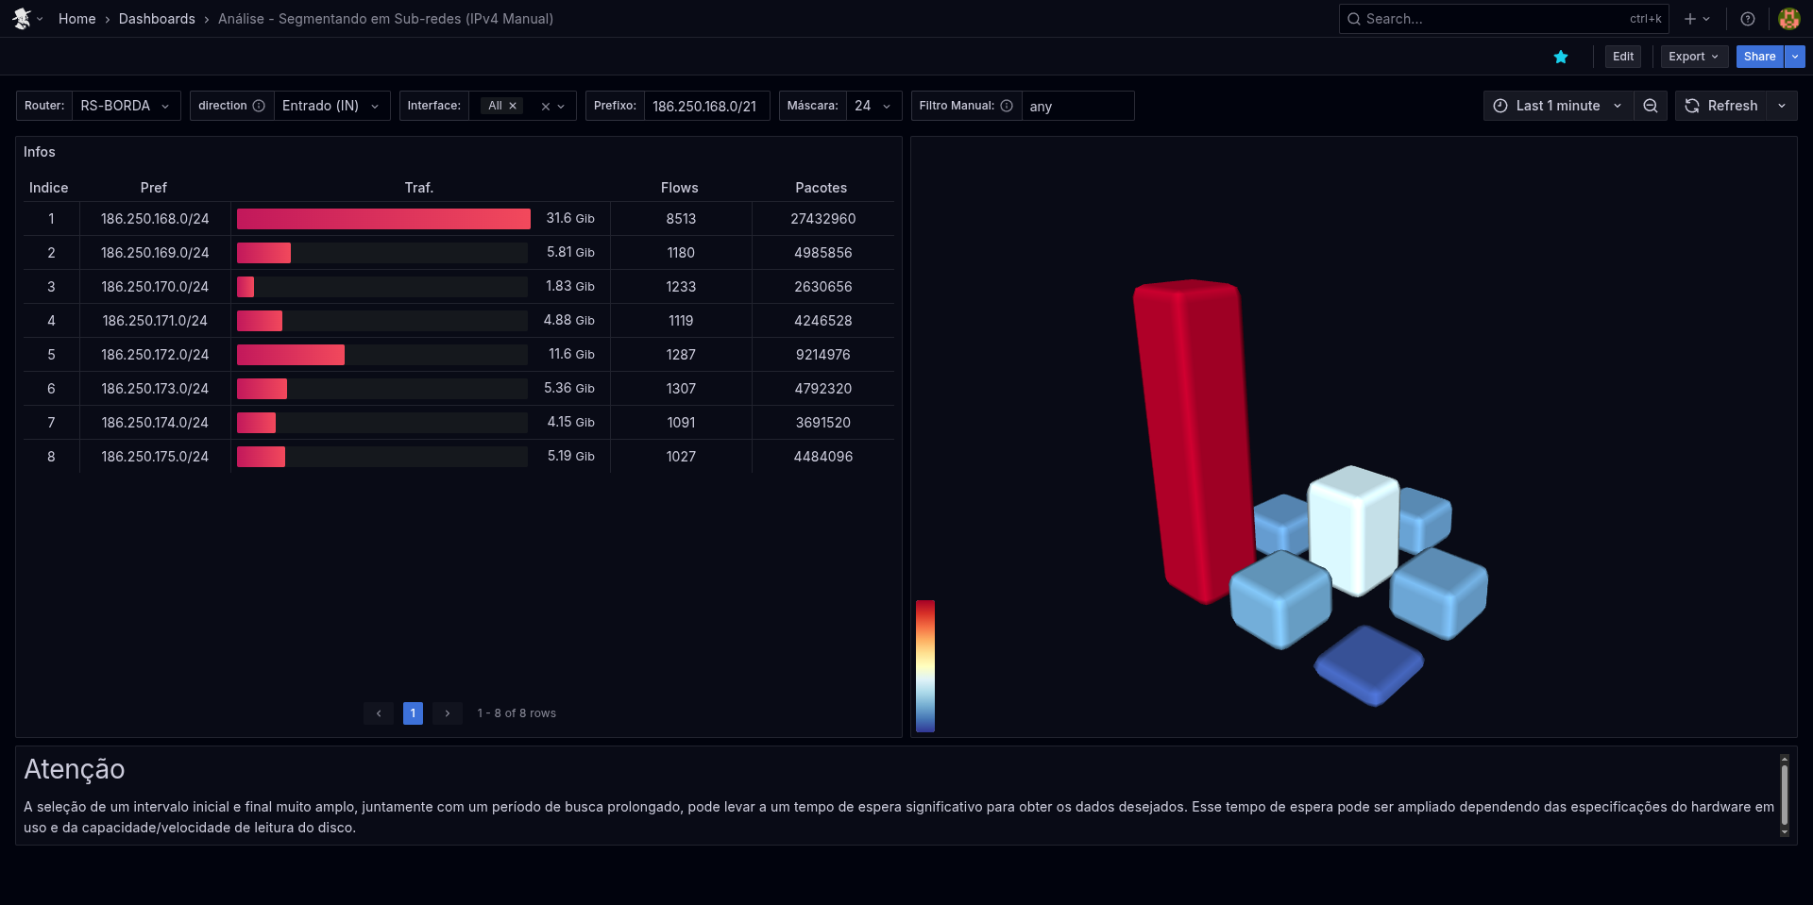The width and height of the screenshot is (1813, 905).
Task: Open the help question mark icon
Action: pyautogui.click(x=1748, y=19)
